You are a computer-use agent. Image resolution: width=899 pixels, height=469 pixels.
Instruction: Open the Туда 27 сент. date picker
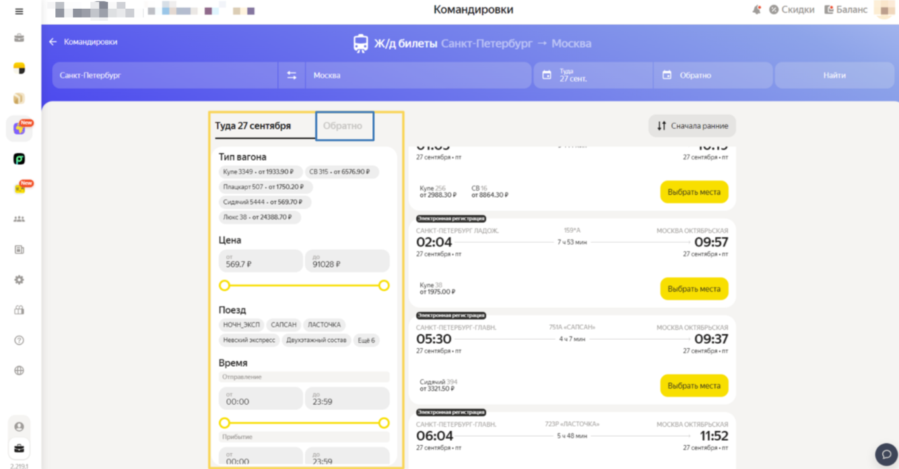593,75
